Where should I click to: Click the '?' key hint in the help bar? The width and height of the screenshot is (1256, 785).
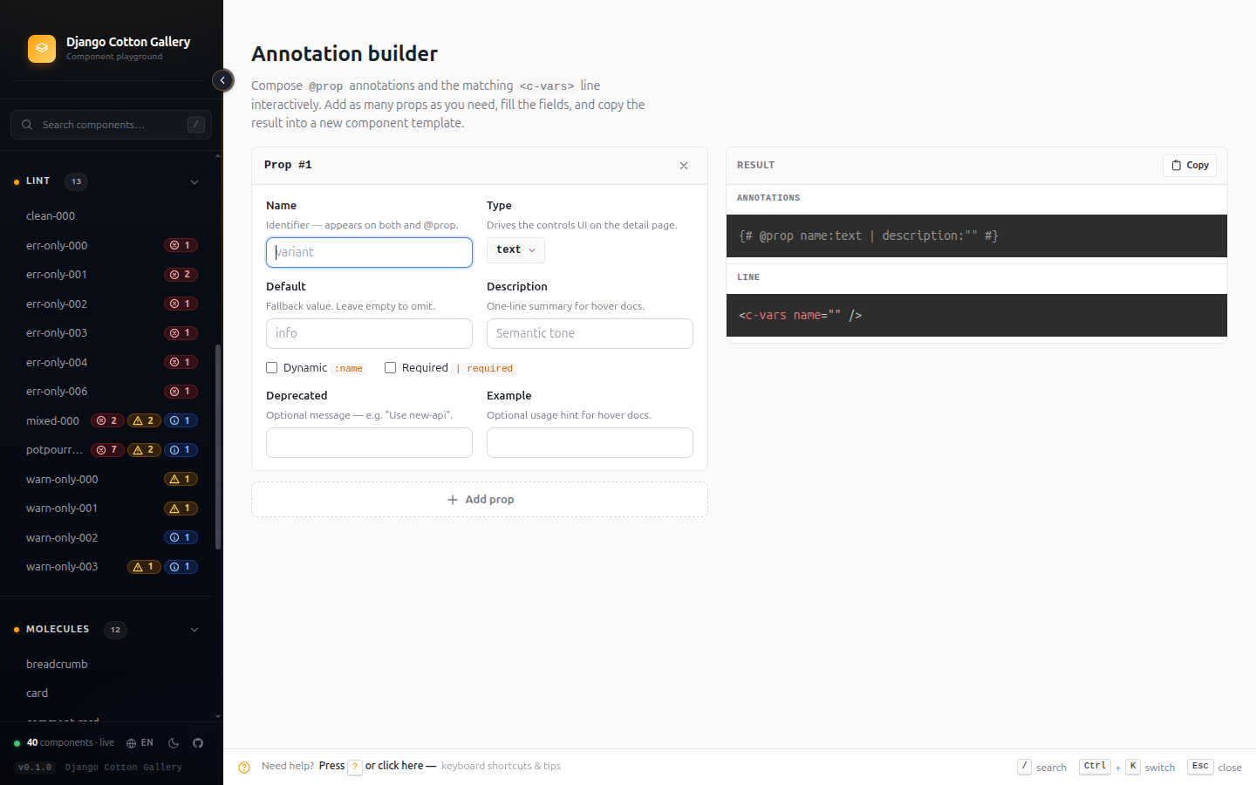pyautogui.click(x=355, y=768)
